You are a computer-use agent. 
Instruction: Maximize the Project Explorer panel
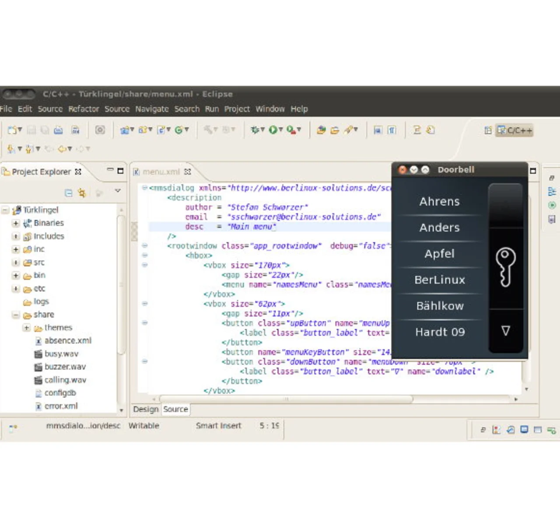tap(121, 171)
